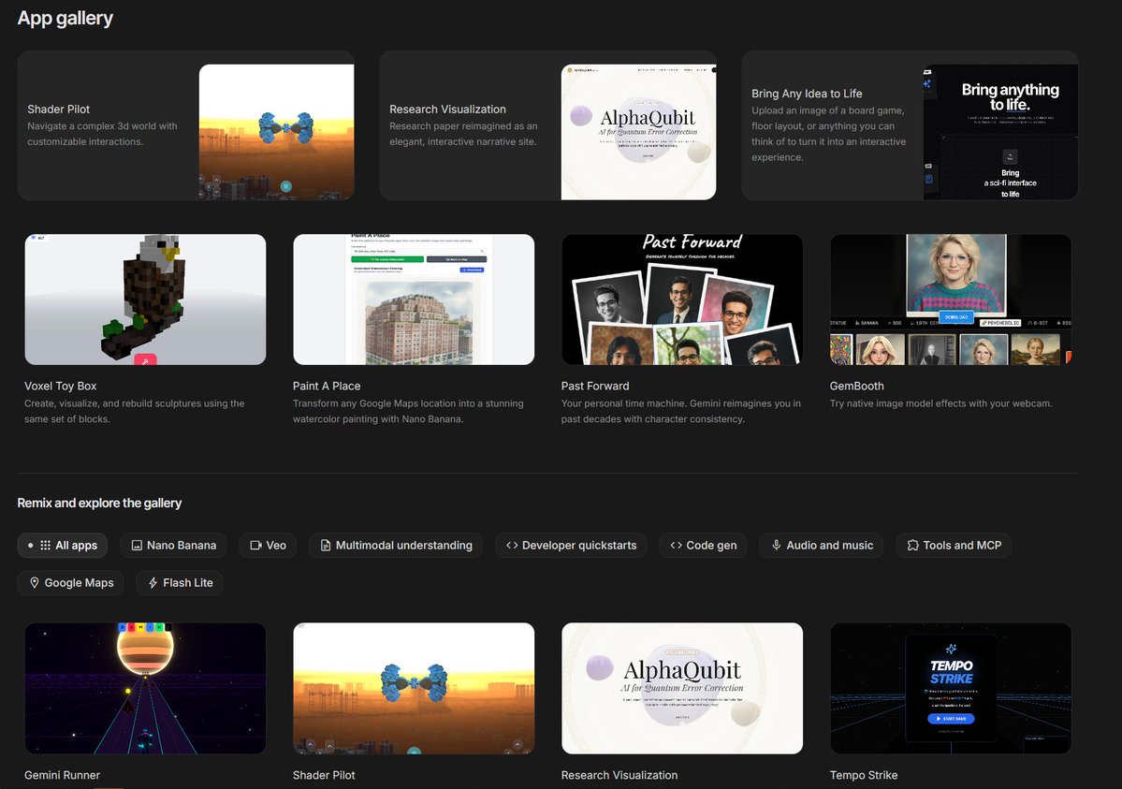
Task: Click the Past Forward title
Action: coord(594,386)
